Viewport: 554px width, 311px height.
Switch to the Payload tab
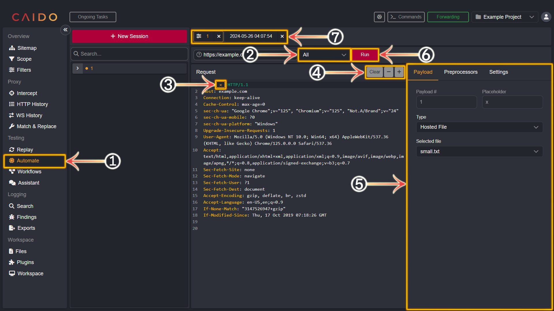[x=423, y=72]
